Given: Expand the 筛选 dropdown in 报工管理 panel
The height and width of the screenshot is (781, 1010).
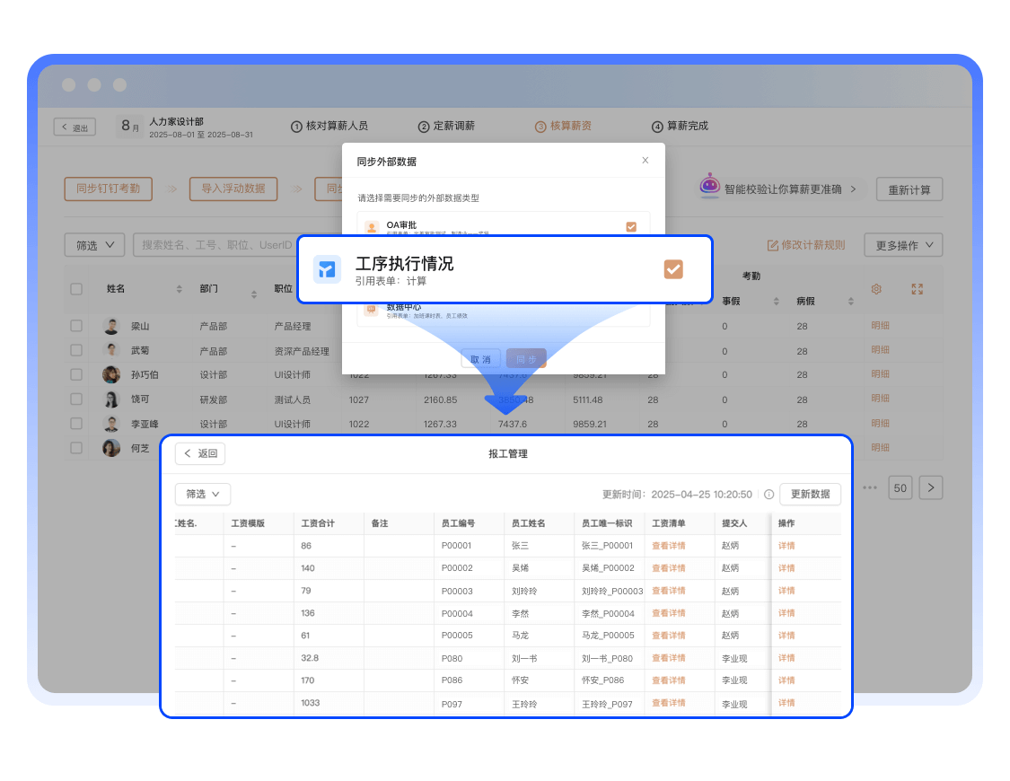Looking at the screenshot, I should tap(203, 495).
